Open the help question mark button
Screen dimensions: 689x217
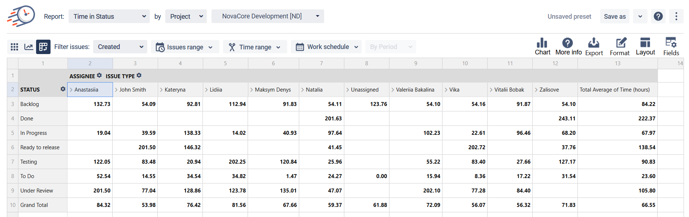[658, 17]
